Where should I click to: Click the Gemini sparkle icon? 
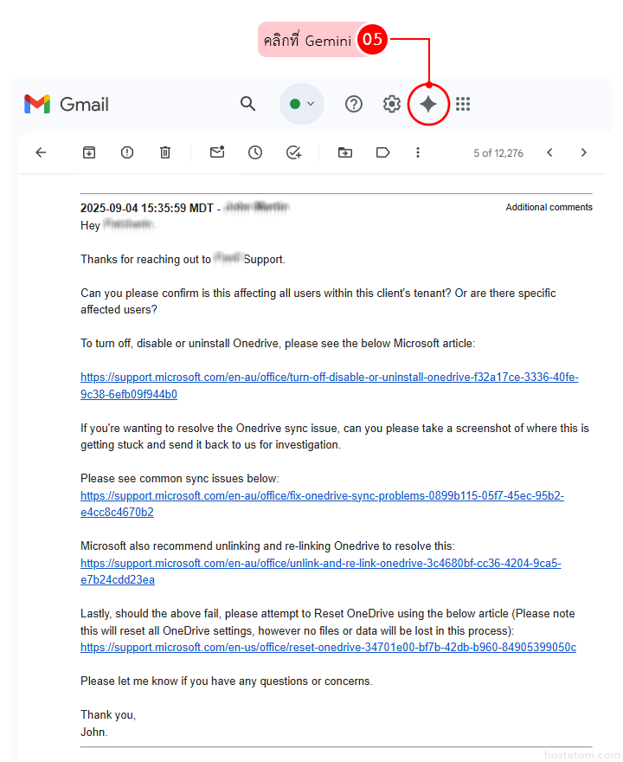point(428,105)
